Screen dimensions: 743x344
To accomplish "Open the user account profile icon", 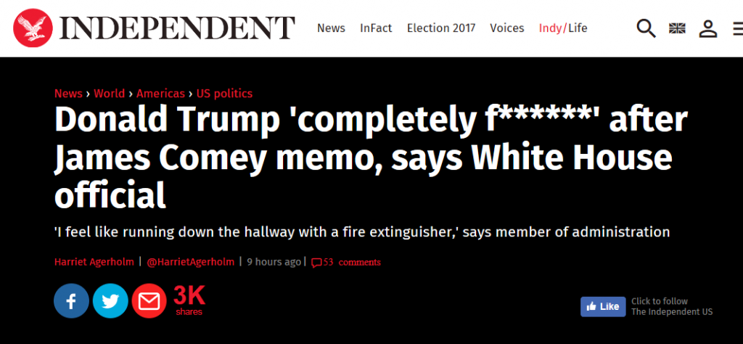I will 708,28.
